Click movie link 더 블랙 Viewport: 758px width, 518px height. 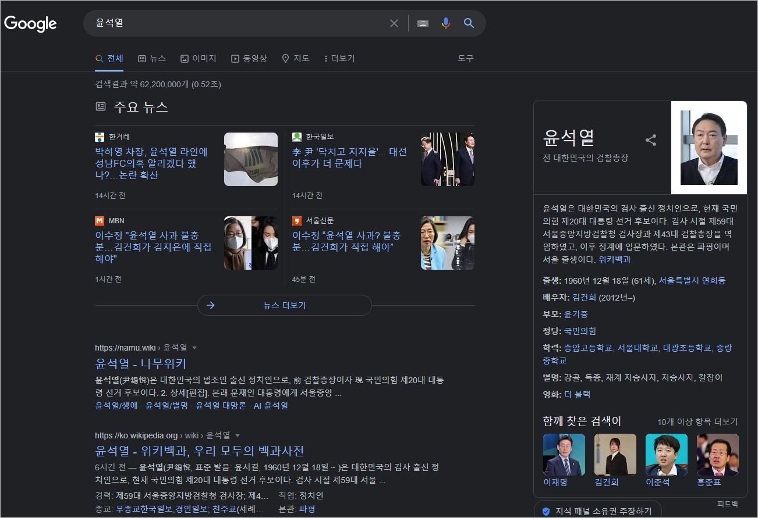pos(576,394)
